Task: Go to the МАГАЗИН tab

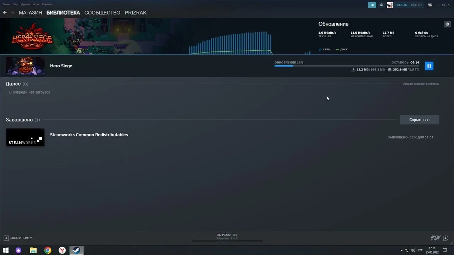Action: 31,13
